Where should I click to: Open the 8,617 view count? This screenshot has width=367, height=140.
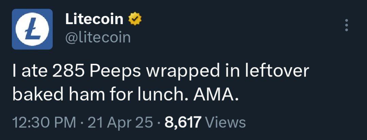click(182, 122)
